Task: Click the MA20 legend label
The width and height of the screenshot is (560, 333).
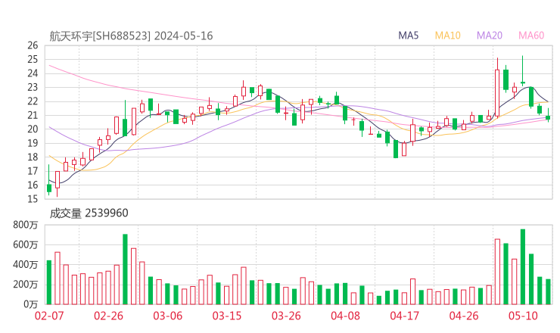Action: point(490,36)
